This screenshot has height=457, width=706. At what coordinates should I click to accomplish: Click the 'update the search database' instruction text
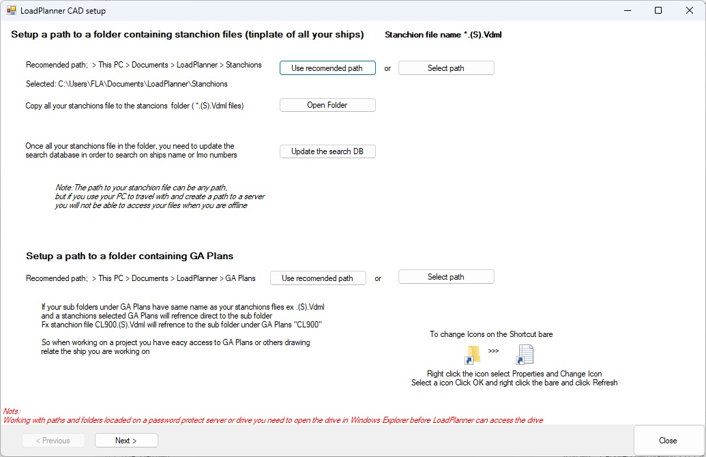coord(131,150)
